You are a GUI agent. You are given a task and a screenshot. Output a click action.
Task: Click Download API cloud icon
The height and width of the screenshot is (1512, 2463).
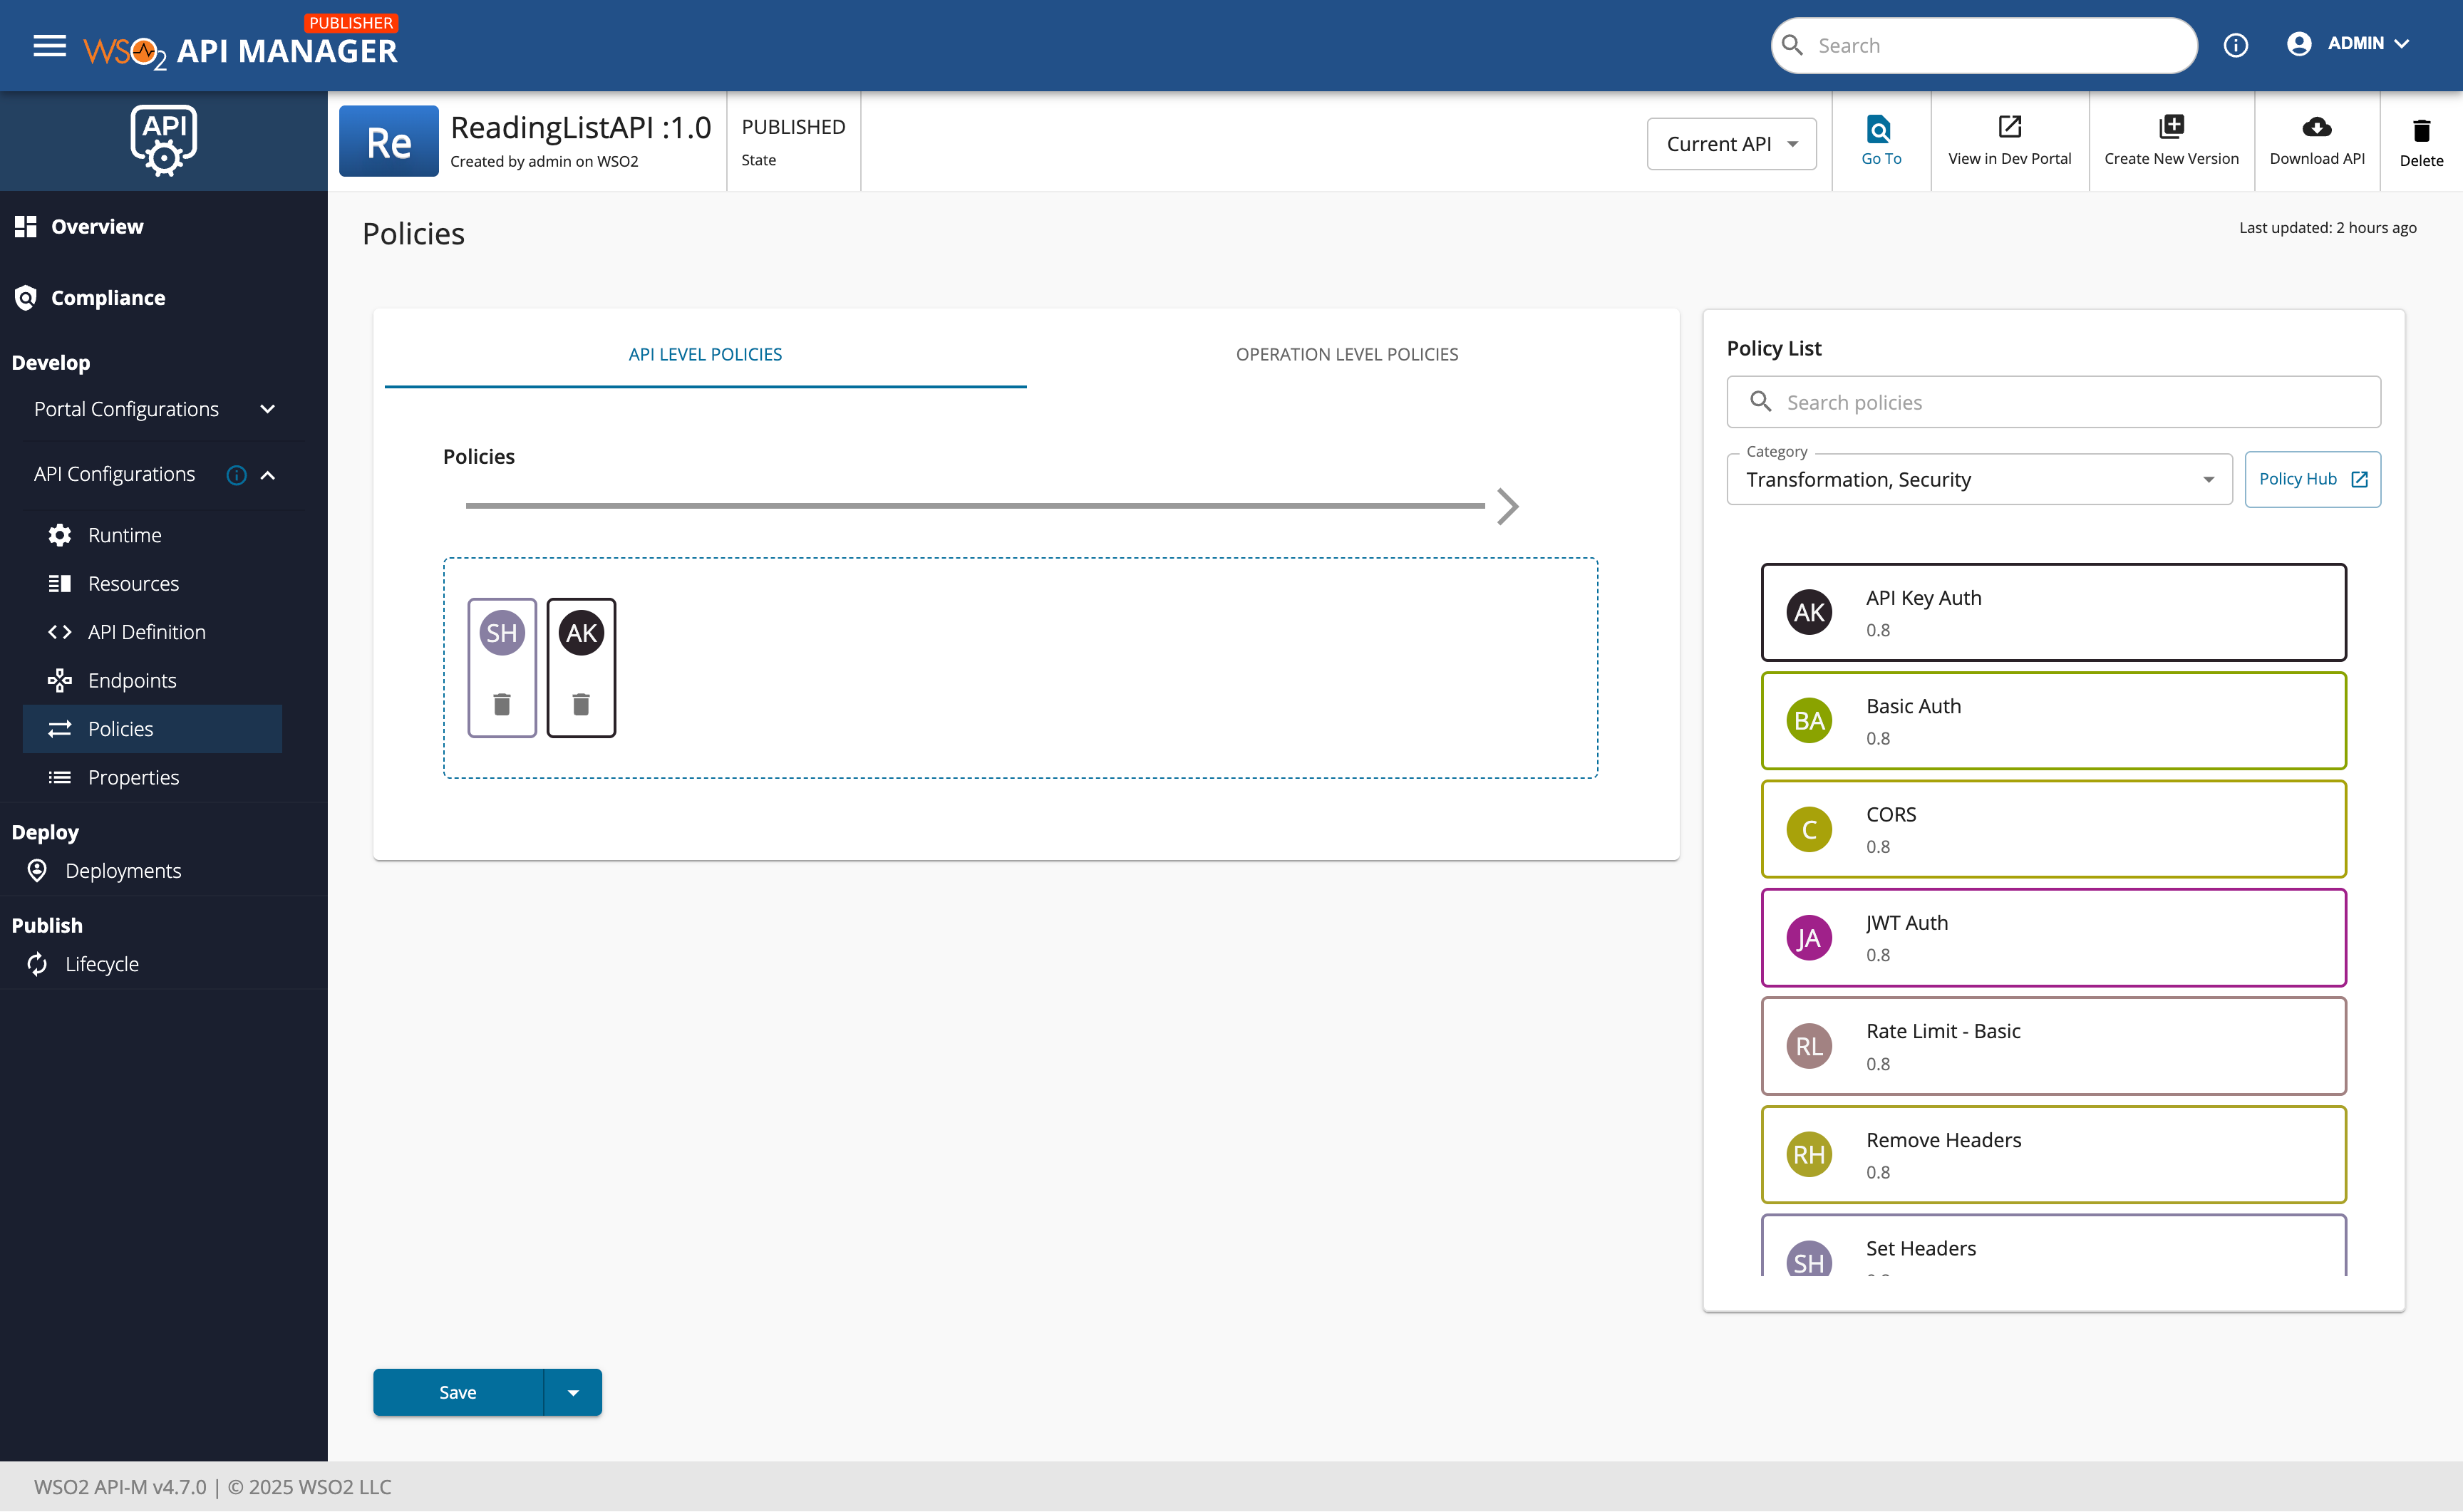coord(2316,127)
